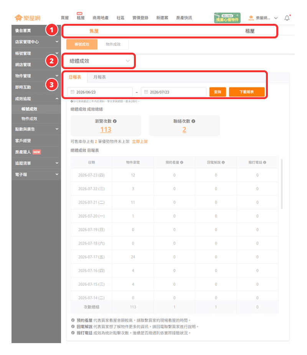Click info icon beside 瀏覽次數
The image size is (307, 355).
pyautogui.click(x=115, y=121)
